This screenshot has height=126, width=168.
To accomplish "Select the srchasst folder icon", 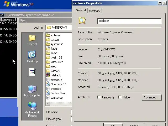I will [48, 35].
